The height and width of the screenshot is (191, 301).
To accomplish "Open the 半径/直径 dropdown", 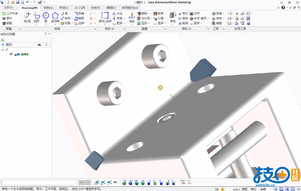I will point(208,18).
